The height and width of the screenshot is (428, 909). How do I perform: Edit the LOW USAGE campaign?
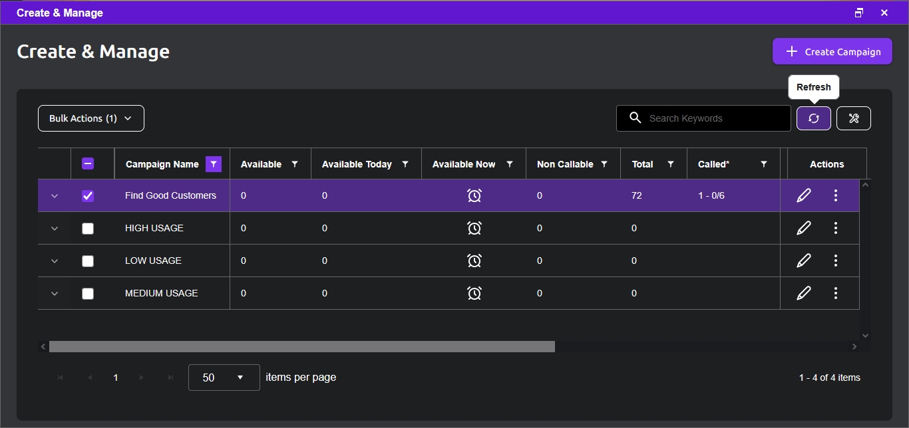click(x=803, y=261)
